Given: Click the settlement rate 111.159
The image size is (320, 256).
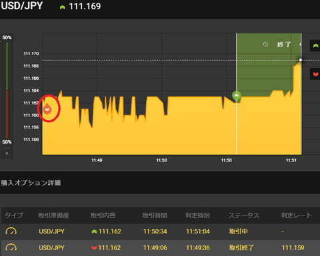Looking at the screenshot, I should tap(293, 248).
